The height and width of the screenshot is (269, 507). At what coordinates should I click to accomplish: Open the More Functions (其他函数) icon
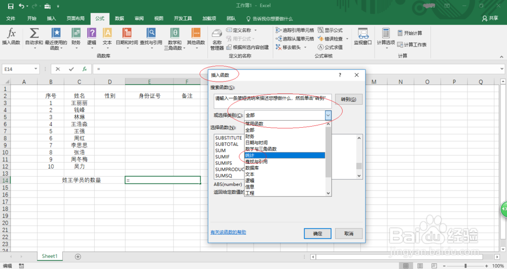(196, 33)
